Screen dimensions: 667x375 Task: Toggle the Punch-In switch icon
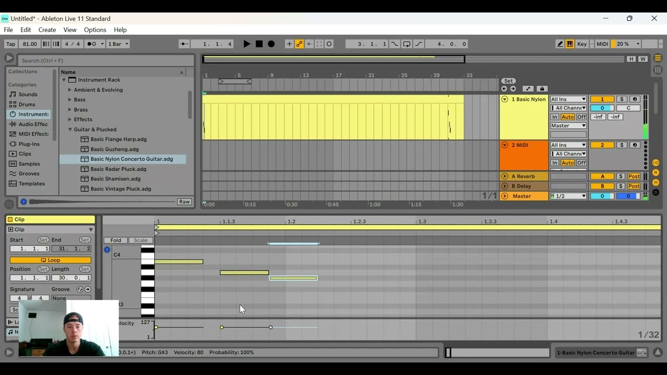pyautogui.click(x=394, y=44)
